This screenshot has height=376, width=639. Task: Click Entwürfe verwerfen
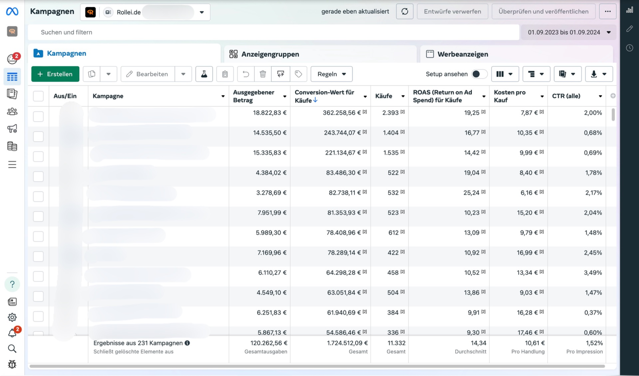click(452, 12)
